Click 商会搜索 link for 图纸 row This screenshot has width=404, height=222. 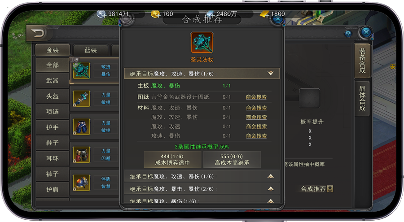[256, 97]
